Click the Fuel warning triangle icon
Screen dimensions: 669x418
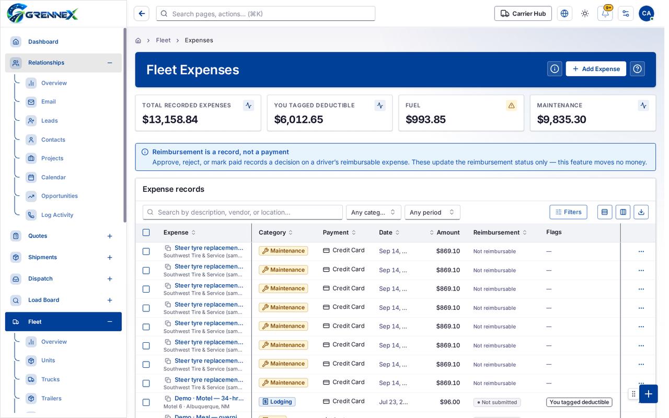pos(511,106)
